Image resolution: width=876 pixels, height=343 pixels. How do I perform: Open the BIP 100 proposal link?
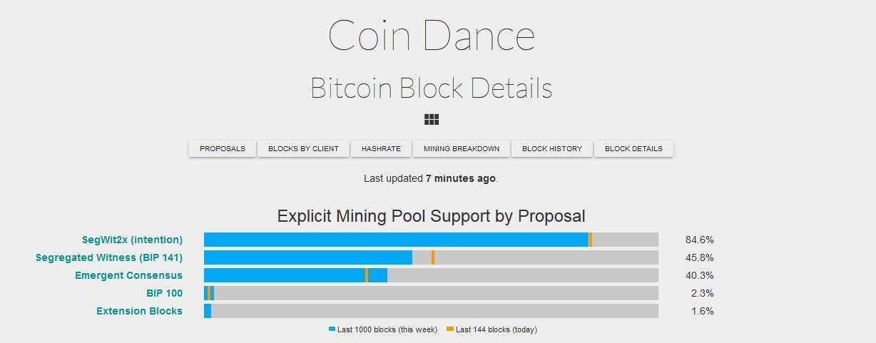tap(164, 293)
